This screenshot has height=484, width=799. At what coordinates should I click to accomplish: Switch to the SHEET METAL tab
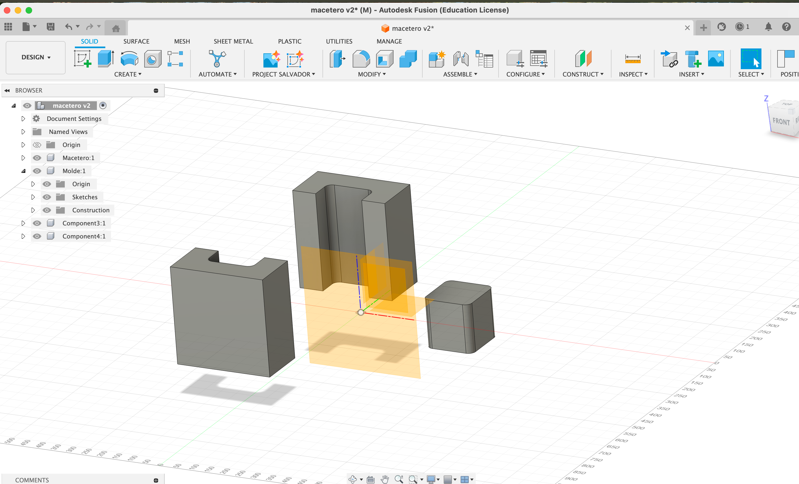click(233, 41)
